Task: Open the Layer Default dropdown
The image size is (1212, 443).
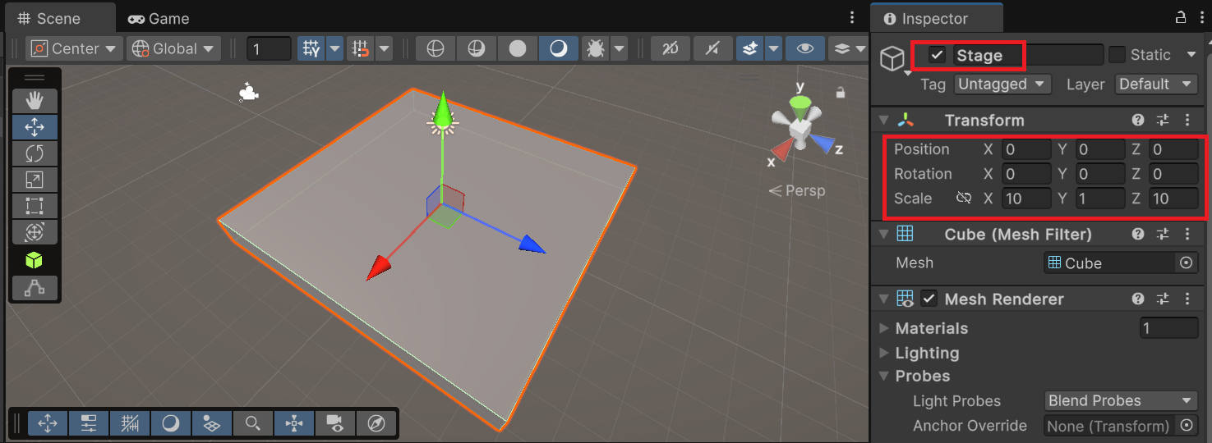Action: click(1155, 84)
